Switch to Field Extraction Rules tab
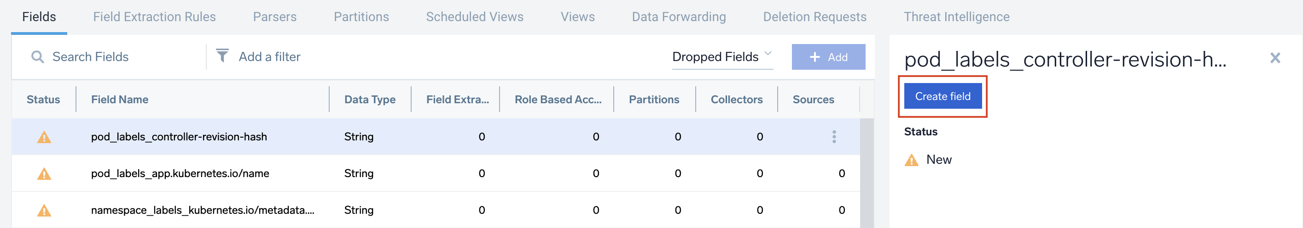 coord(154,17)
